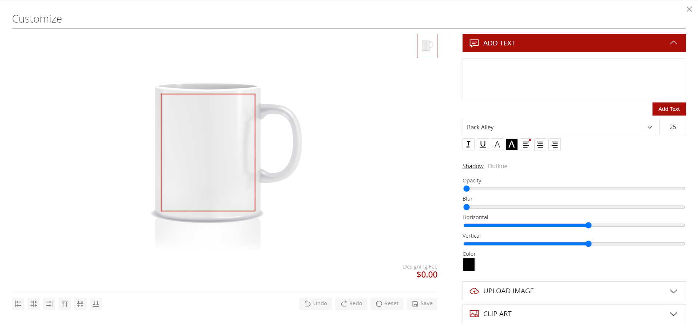
Task: Expand the CLIP ART section
Action: [x=574, y=314]
